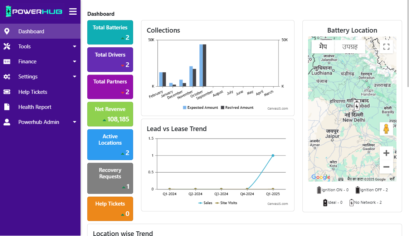Screen dimensions: 409x236
Task: Expand the Finance dropdown arrow
Action: coord(74,62)
